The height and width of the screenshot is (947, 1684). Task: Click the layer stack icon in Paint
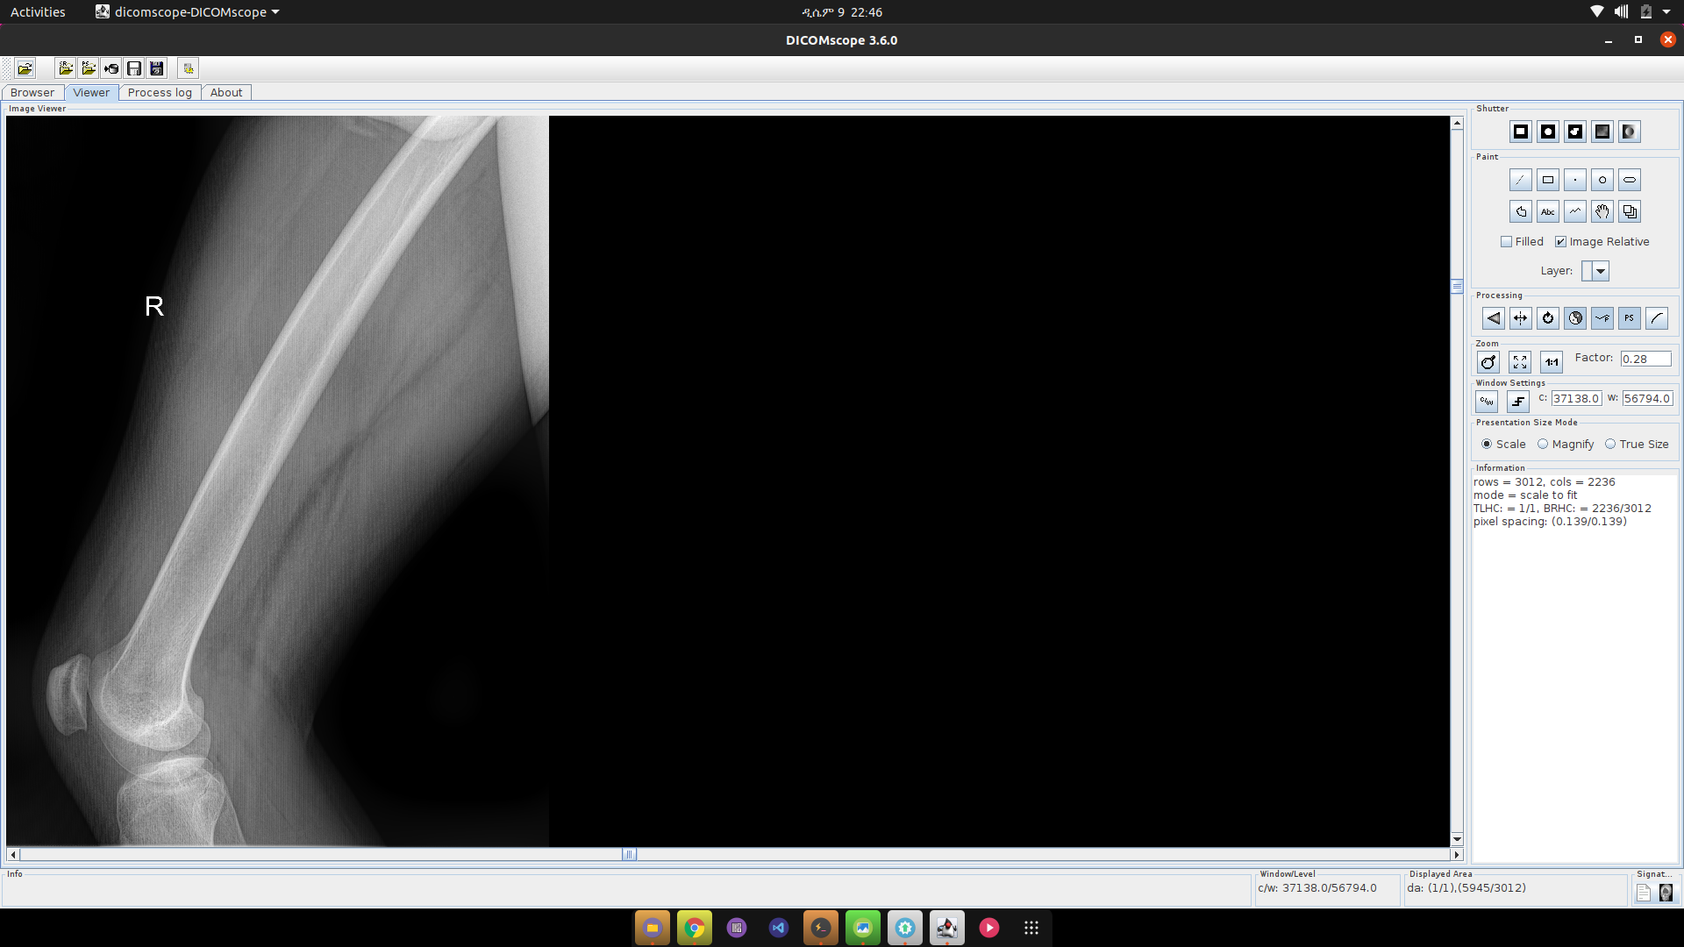tap(1630, 211)
